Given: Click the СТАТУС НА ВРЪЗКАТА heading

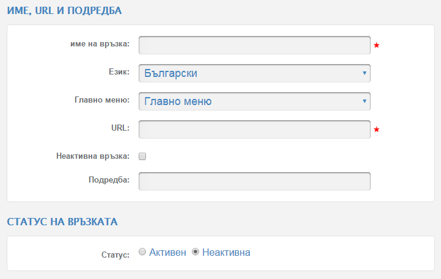Looking at the screenshot, I should point(62,222).
